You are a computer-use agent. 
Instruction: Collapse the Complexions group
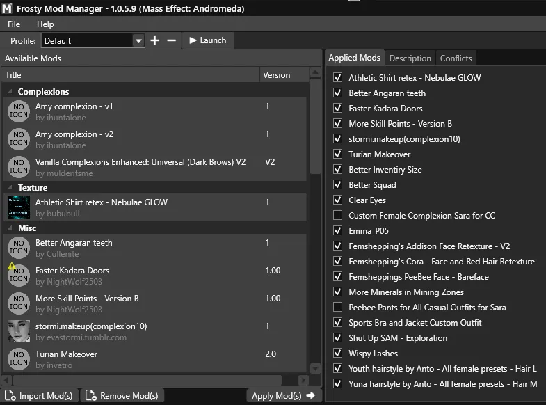pyautogui.click(x=10, y=92)
